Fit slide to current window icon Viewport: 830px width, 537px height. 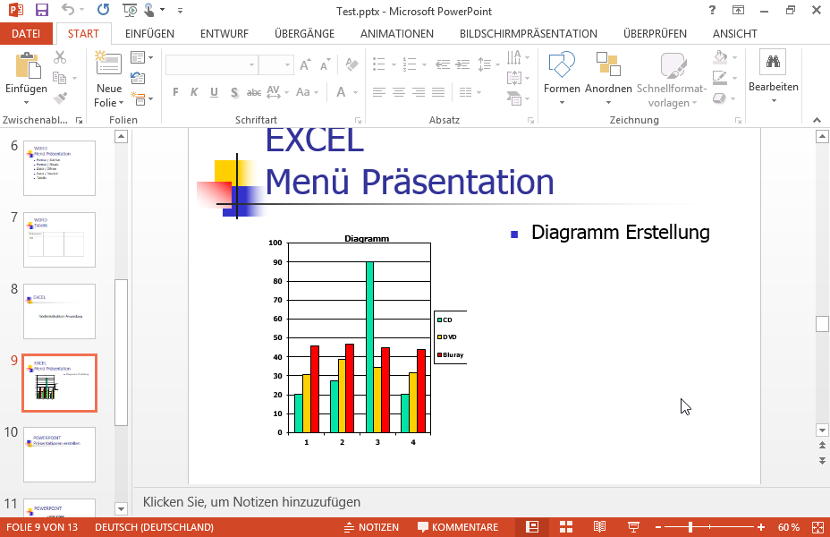click(x=817, y=527)
